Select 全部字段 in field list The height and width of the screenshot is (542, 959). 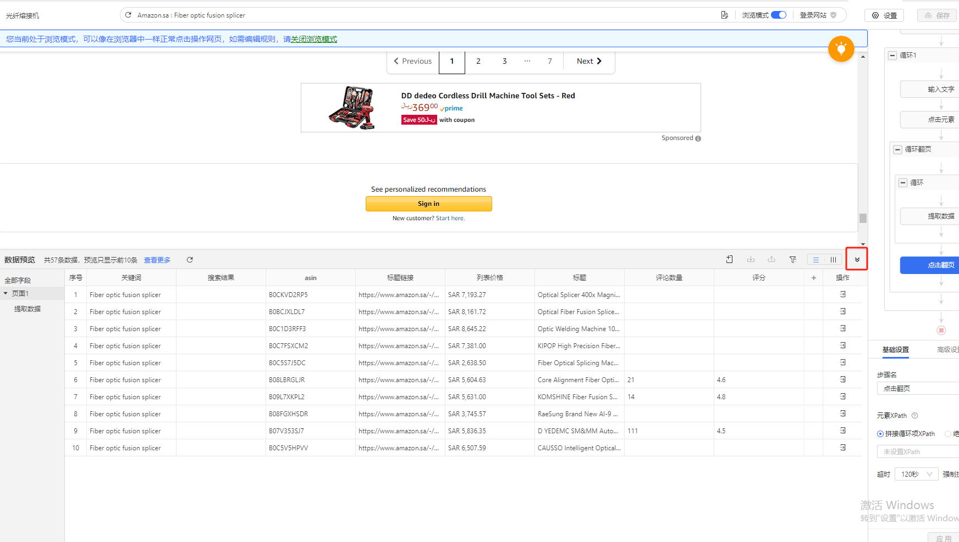point(18,280)
